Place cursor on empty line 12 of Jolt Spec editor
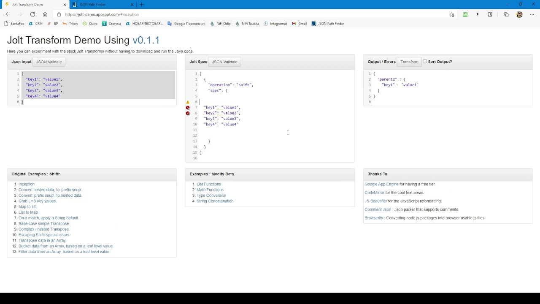Viewport: 540px width, 304px height. pyautogui.click(x=276, y=136)
